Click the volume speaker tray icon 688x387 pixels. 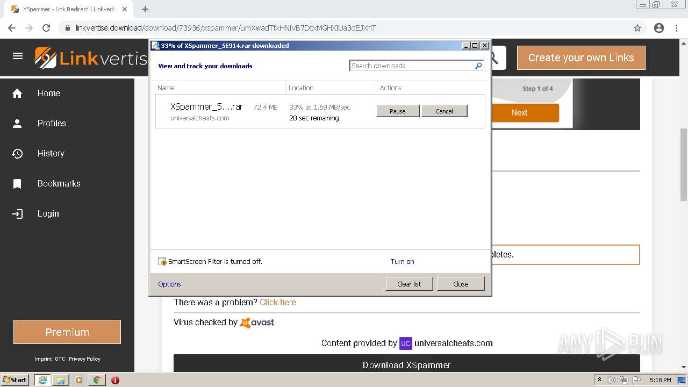pos(611,380)
